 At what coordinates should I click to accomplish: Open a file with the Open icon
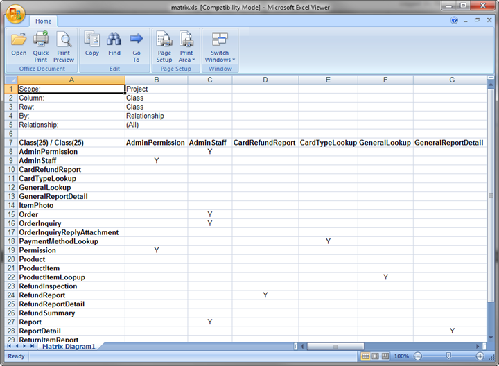tap(19, 44)
